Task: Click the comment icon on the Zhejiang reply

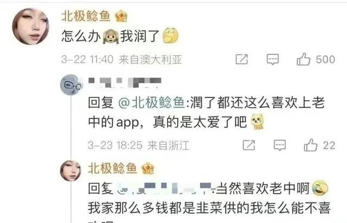Action: click(x=280, y=145)
